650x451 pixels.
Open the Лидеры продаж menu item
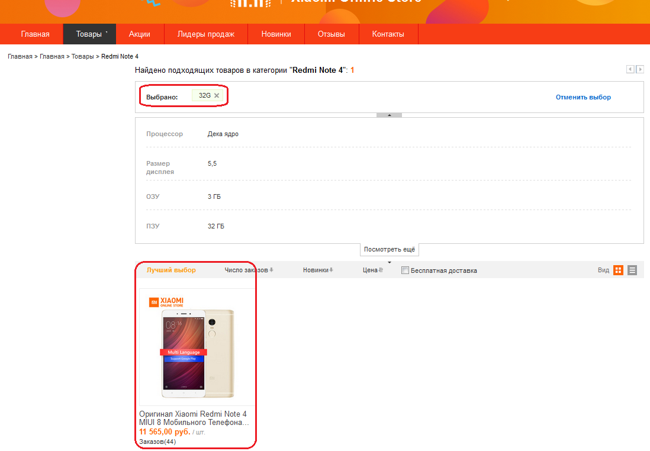(x=206, y=34)
